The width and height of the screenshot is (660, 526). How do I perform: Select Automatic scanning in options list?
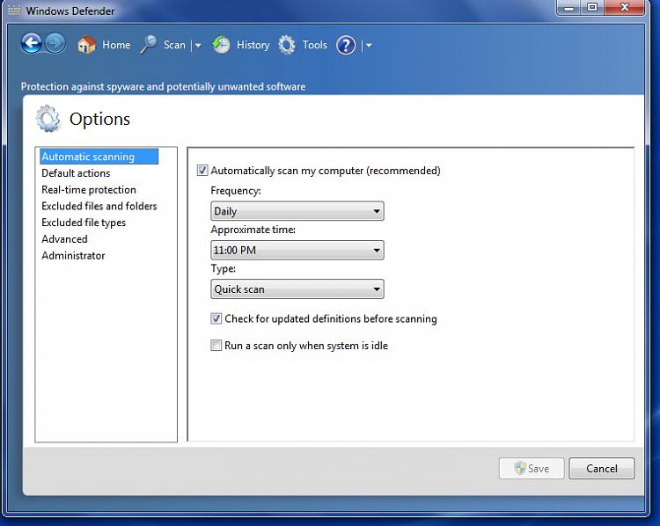[x=99, y=157]
